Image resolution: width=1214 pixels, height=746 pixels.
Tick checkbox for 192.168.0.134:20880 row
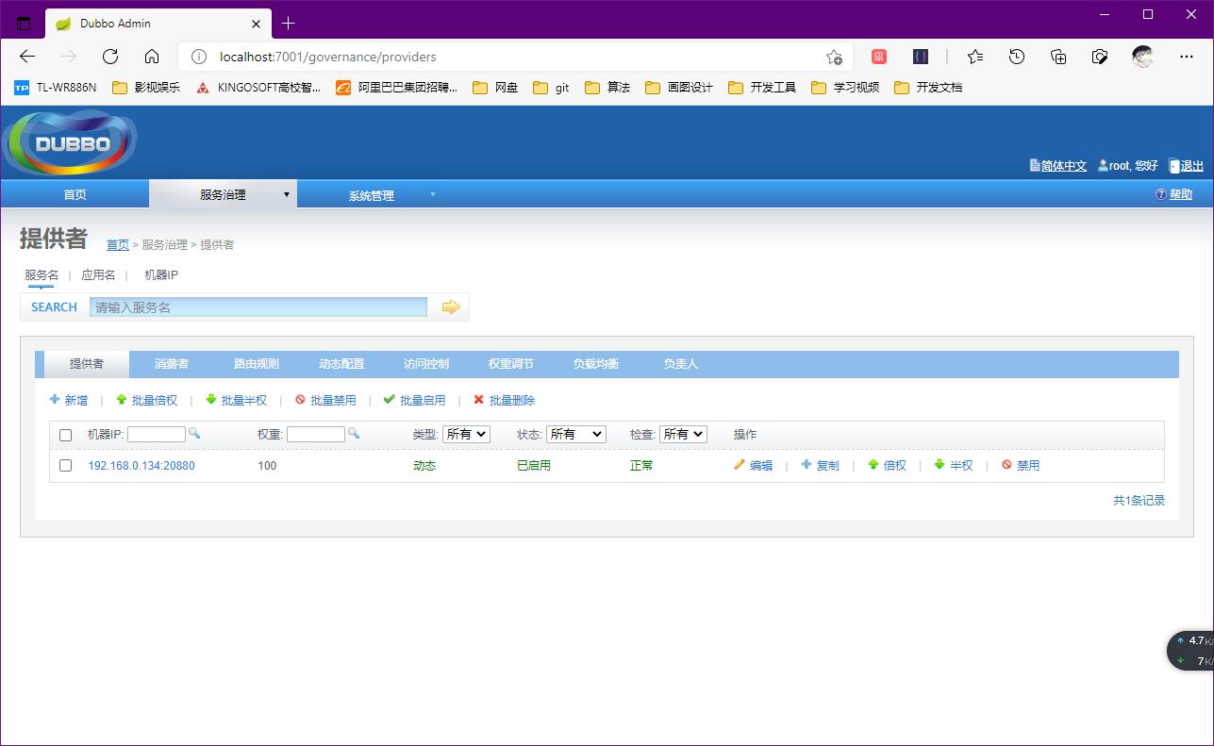click(x=65, y=465)
